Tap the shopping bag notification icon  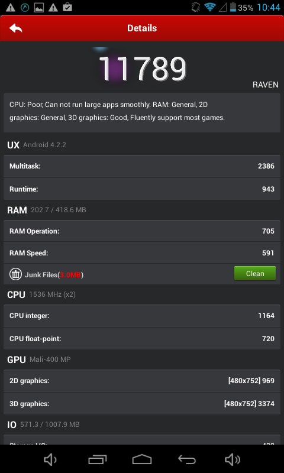(x=67, y=7)
